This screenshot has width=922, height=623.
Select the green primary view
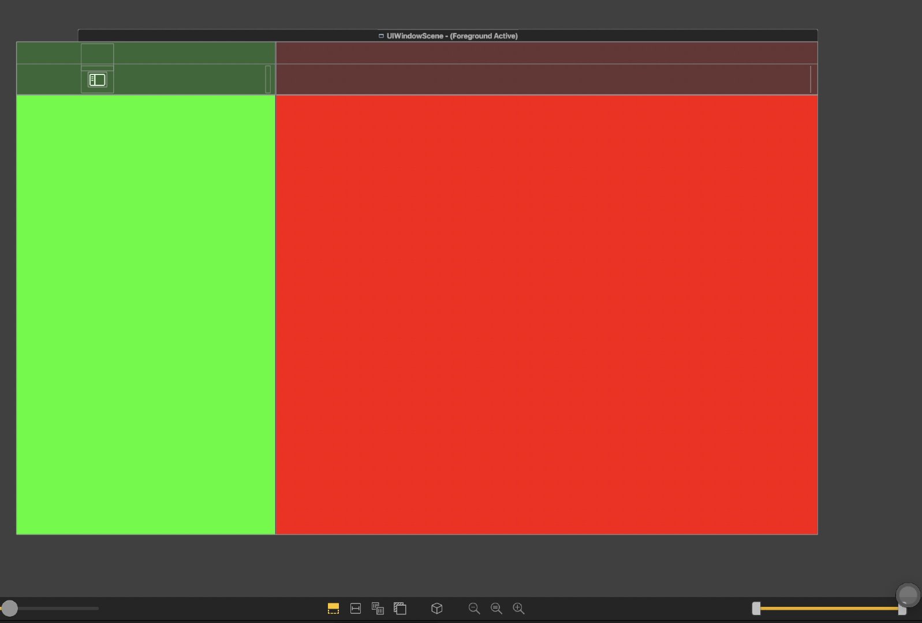[x=145, y=314]
